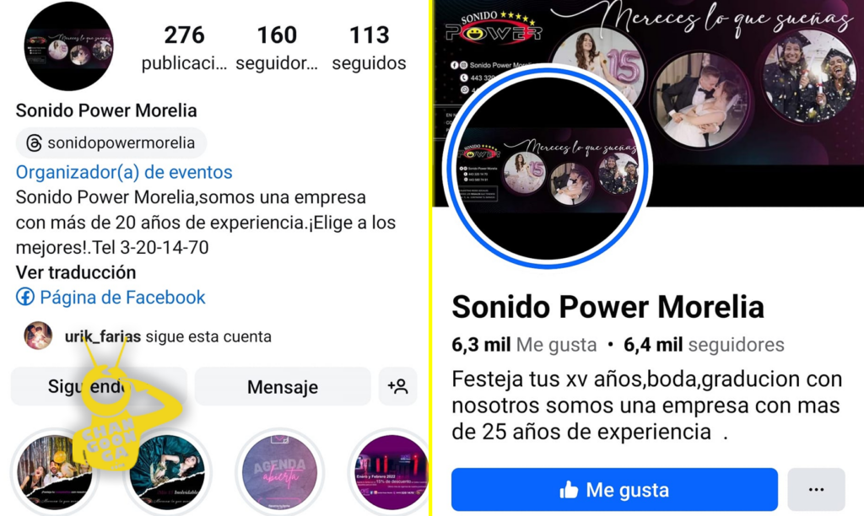Tap urik_farias follower avatar
The image size is (864, 516).
click(x=38, y=336)
